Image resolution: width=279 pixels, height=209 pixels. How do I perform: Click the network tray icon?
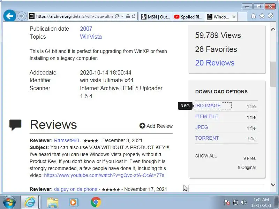point(235,202)
